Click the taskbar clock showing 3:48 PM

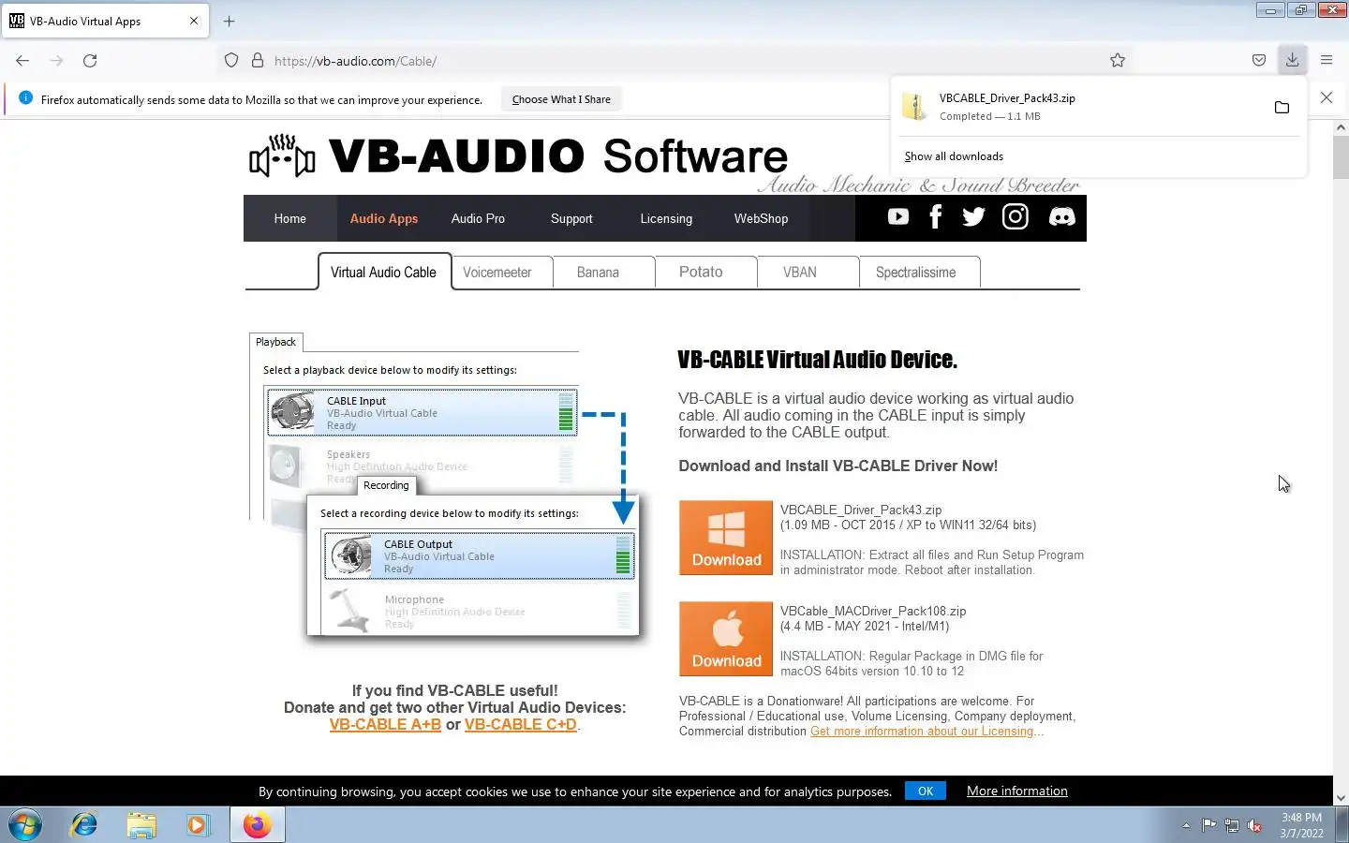tap(1301, 825)
